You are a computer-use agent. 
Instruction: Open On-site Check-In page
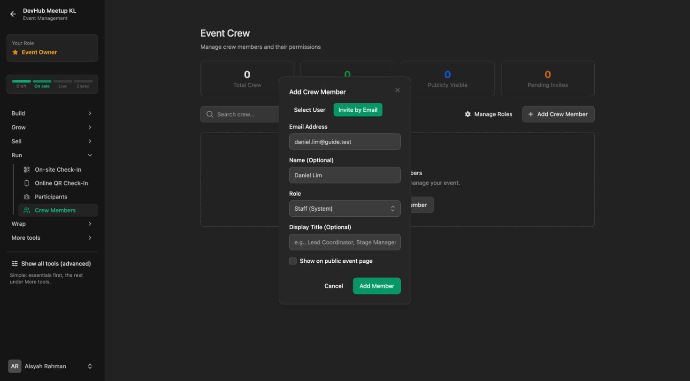[58, 169]
